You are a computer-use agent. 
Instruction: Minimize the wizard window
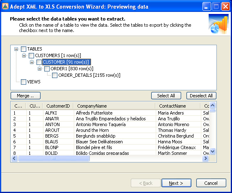point(207,7)
